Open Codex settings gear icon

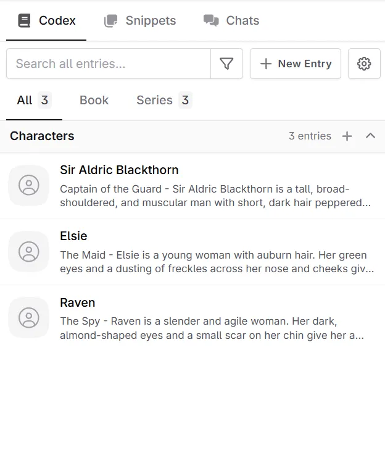tap(364, 64)
